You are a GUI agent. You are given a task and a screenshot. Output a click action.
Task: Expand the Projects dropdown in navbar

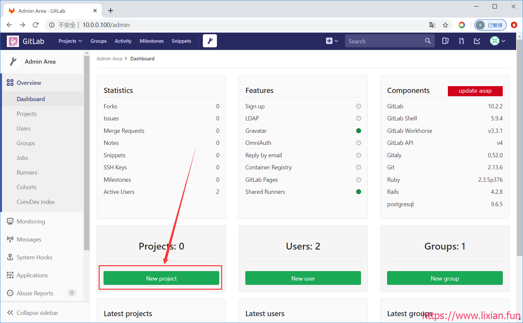click(70, 41)
